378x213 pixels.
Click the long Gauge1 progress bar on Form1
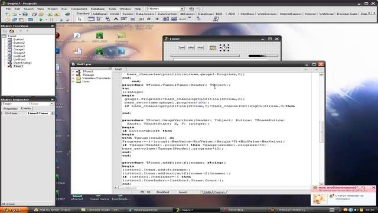(x=205, y=56)
